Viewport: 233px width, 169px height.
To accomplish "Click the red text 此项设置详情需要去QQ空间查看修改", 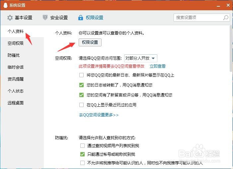I will click(112, 66).
